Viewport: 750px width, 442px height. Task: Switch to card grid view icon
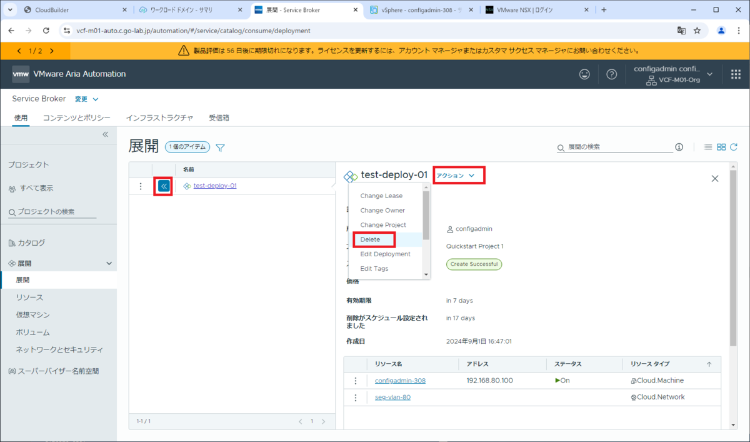pyautogui.click(x=721, y=147)
